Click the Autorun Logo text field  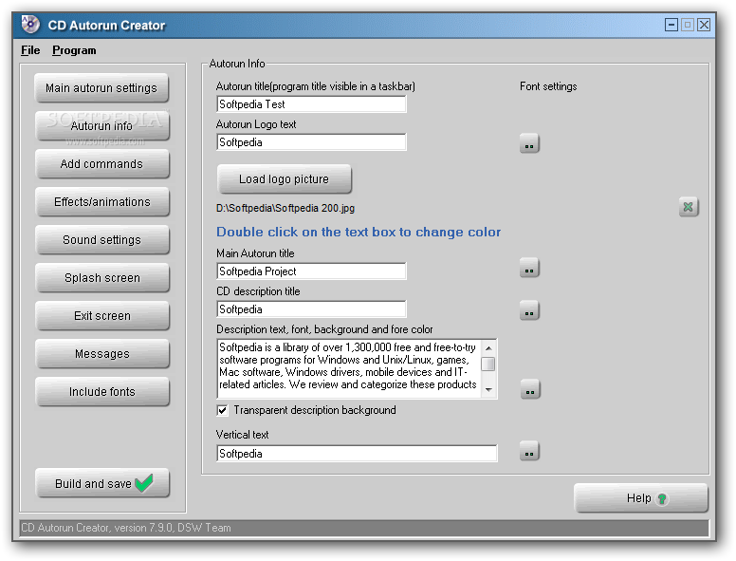pos(311,141)
